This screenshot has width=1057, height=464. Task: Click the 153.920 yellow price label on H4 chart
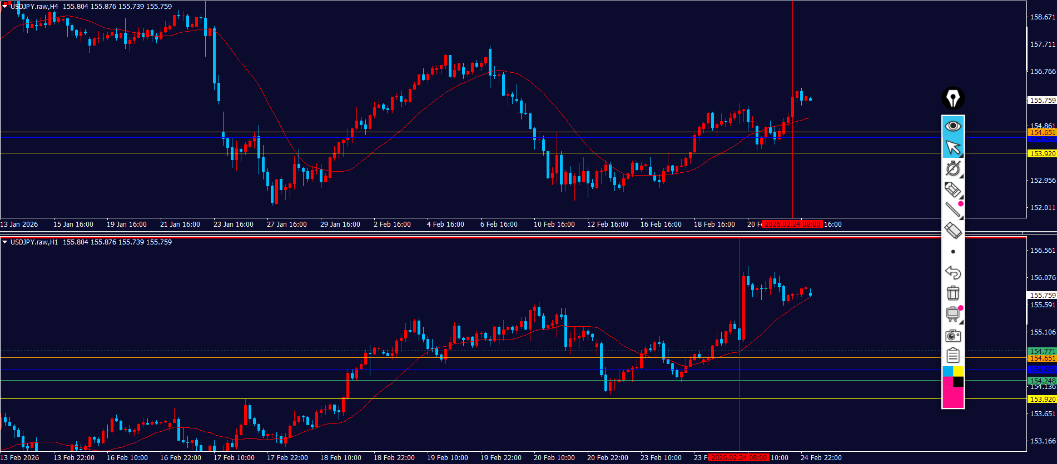(x=1041, y=154)
